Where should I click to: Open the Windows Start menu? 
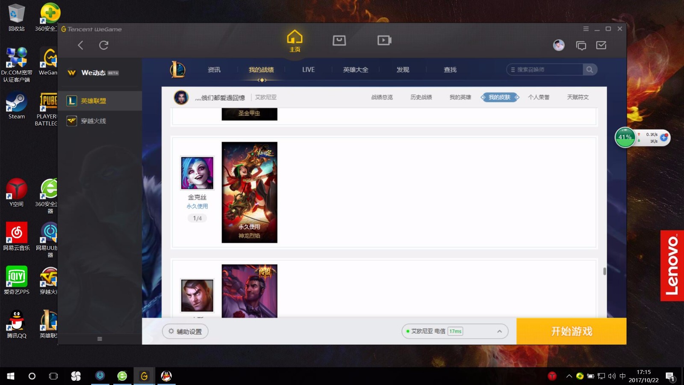(x=11, y=376)
